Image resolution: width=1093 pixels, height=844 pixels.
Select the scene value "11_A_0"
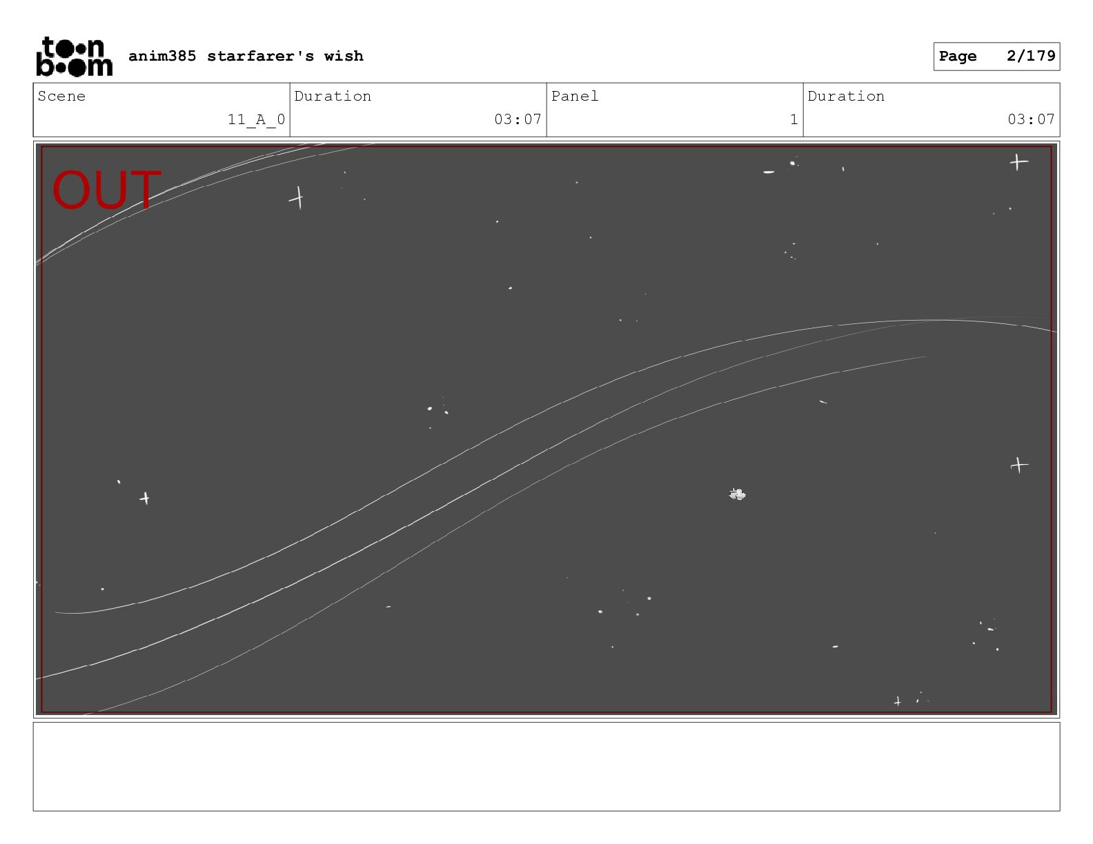click(x=256, y=119)
